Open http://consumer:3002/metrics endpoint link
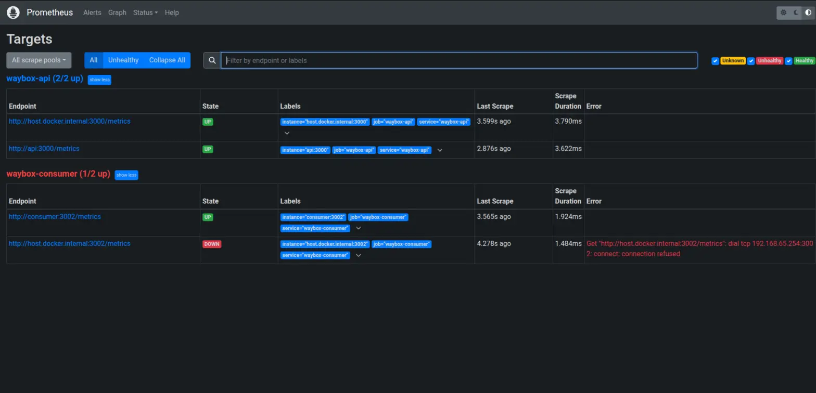The image size is (816, 393). tap(55, 216)
